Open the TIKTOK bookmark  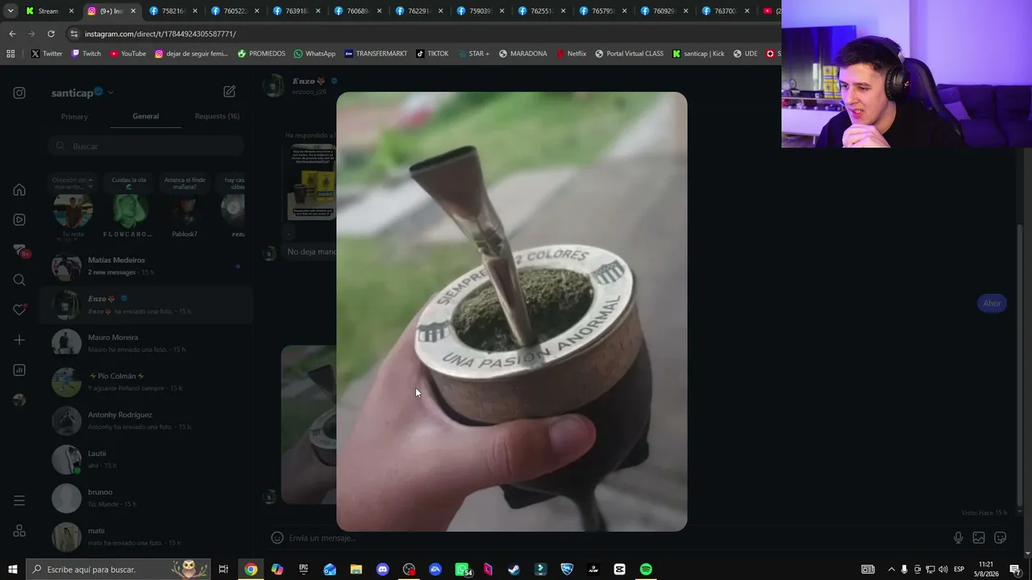[432, 54]
